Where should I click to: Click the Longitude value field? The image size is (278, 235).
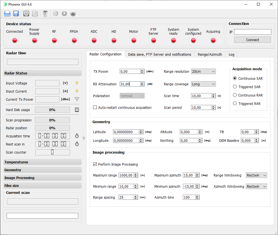click(126, 140)
